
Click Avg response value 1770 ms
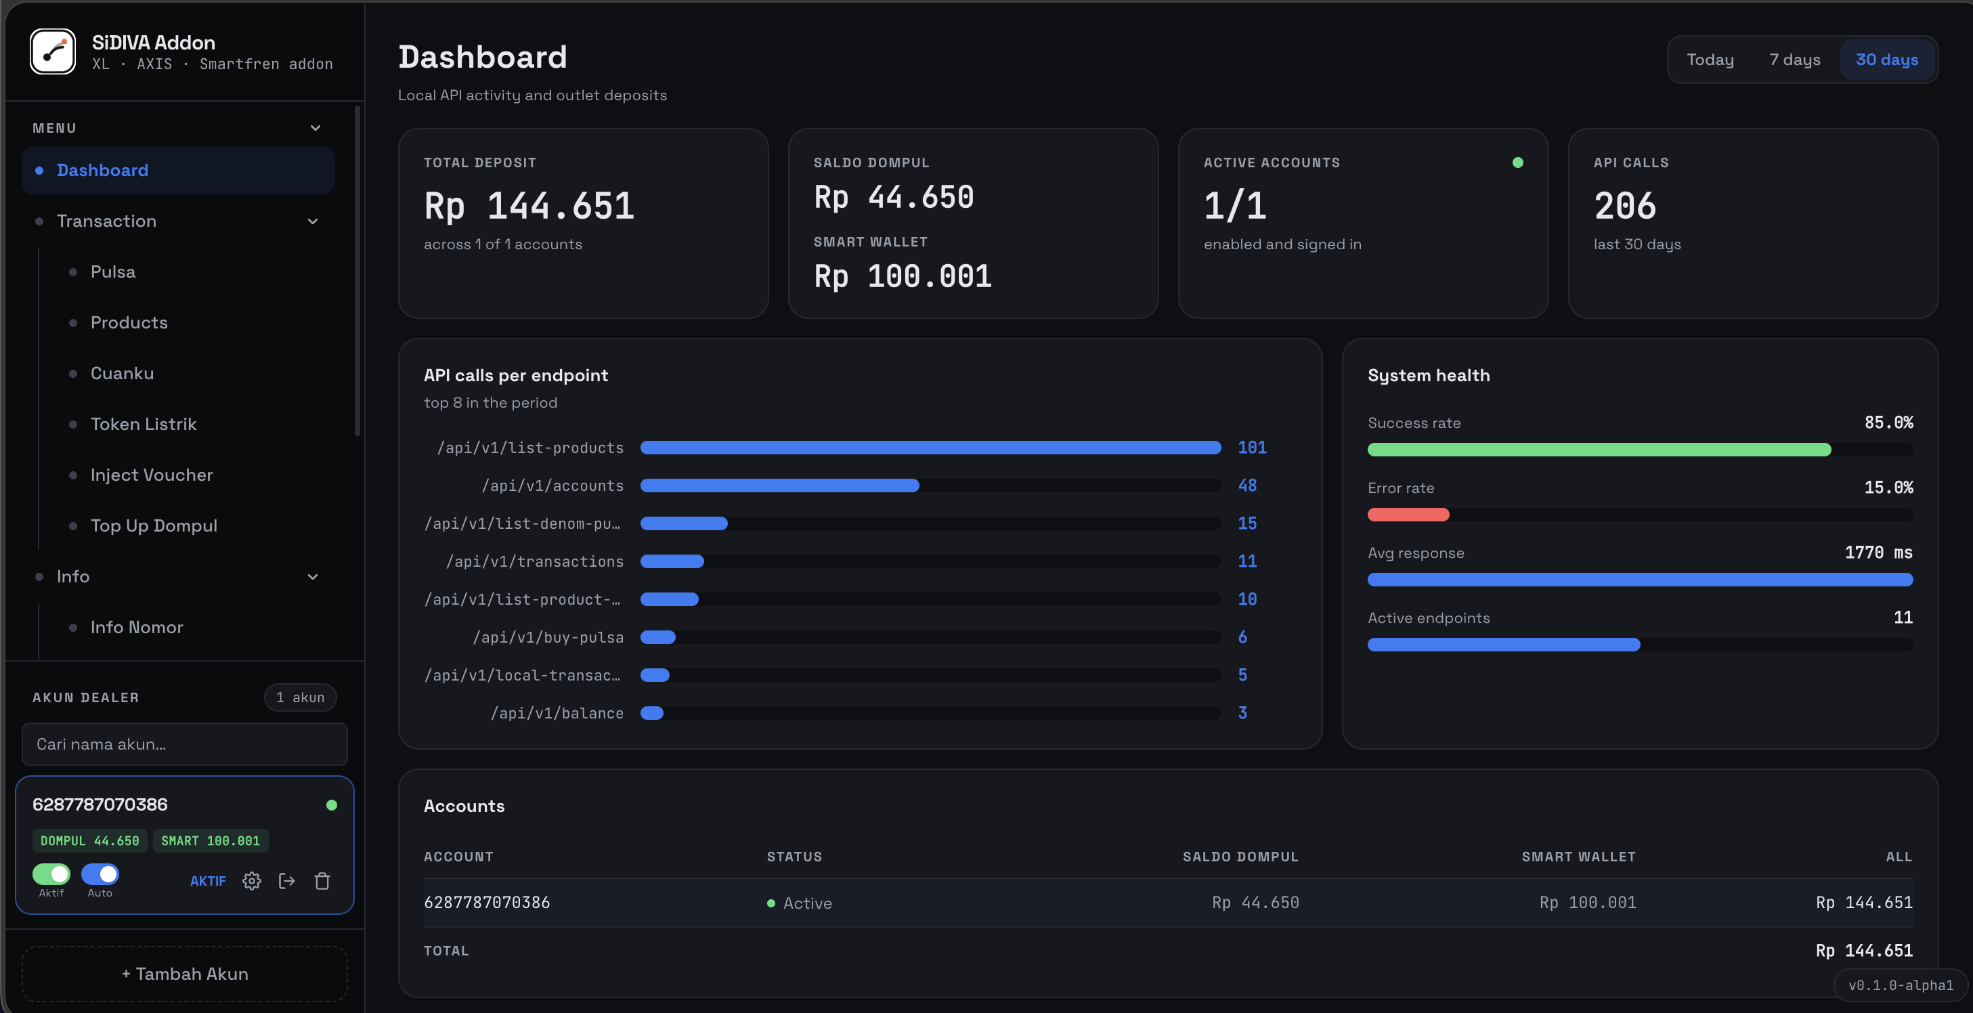click(x=1878, y=553)
